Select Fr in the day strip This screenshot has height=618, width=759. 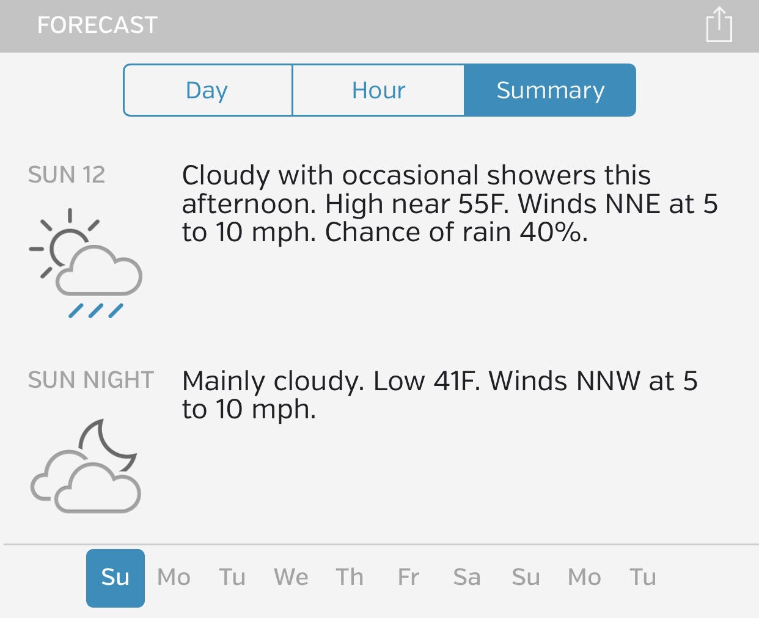coord(408,578)
